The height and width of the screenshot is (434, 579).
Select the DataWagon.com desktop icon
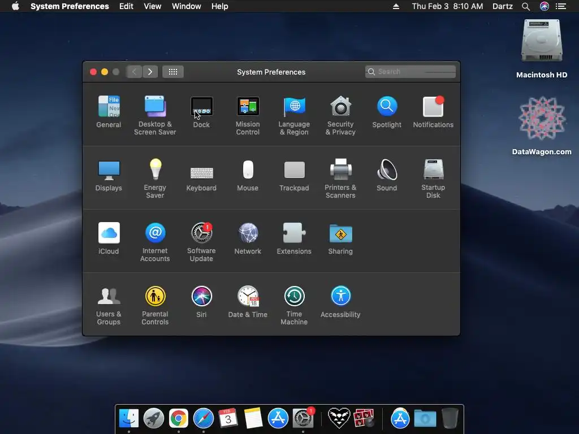pyautogui.click(x=542, y=125)
